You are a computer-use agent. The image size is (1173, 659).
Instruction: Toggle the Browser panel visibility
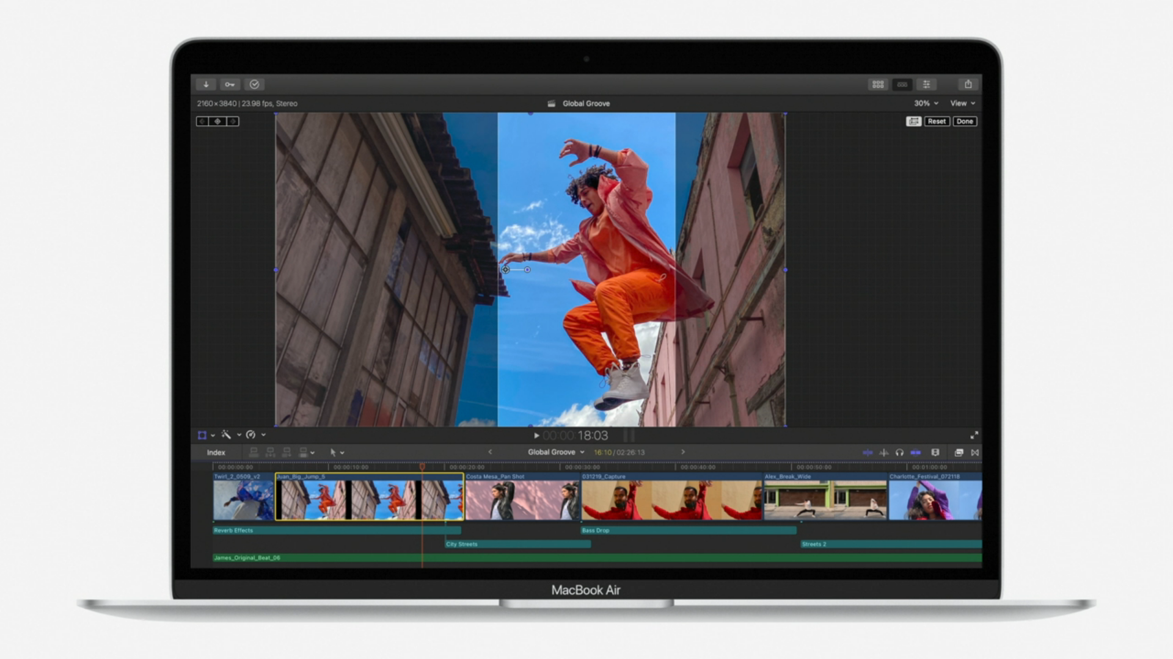click(x=878, y=84)
